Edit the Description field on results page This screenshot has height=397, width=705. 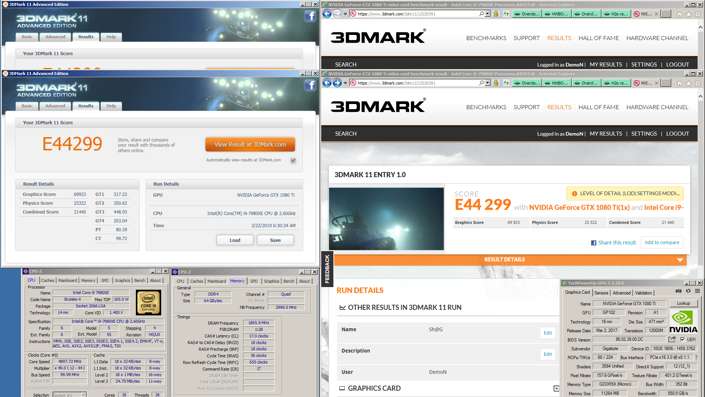click(548, 354)
